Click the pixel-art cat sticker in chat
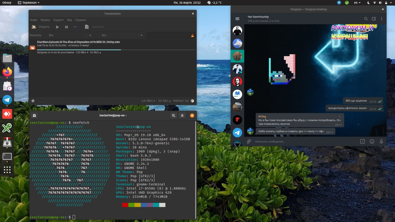Viewport: 395px width, 222px height. point(282,69)
